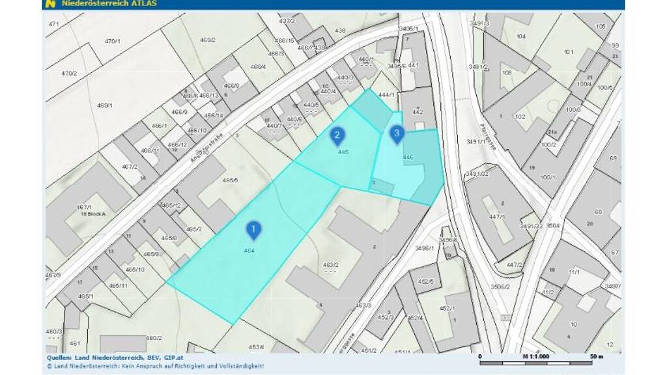This screenshot has width=667, height=375.
Task: Click the Pfarrgasse street label
Action: 488,137
